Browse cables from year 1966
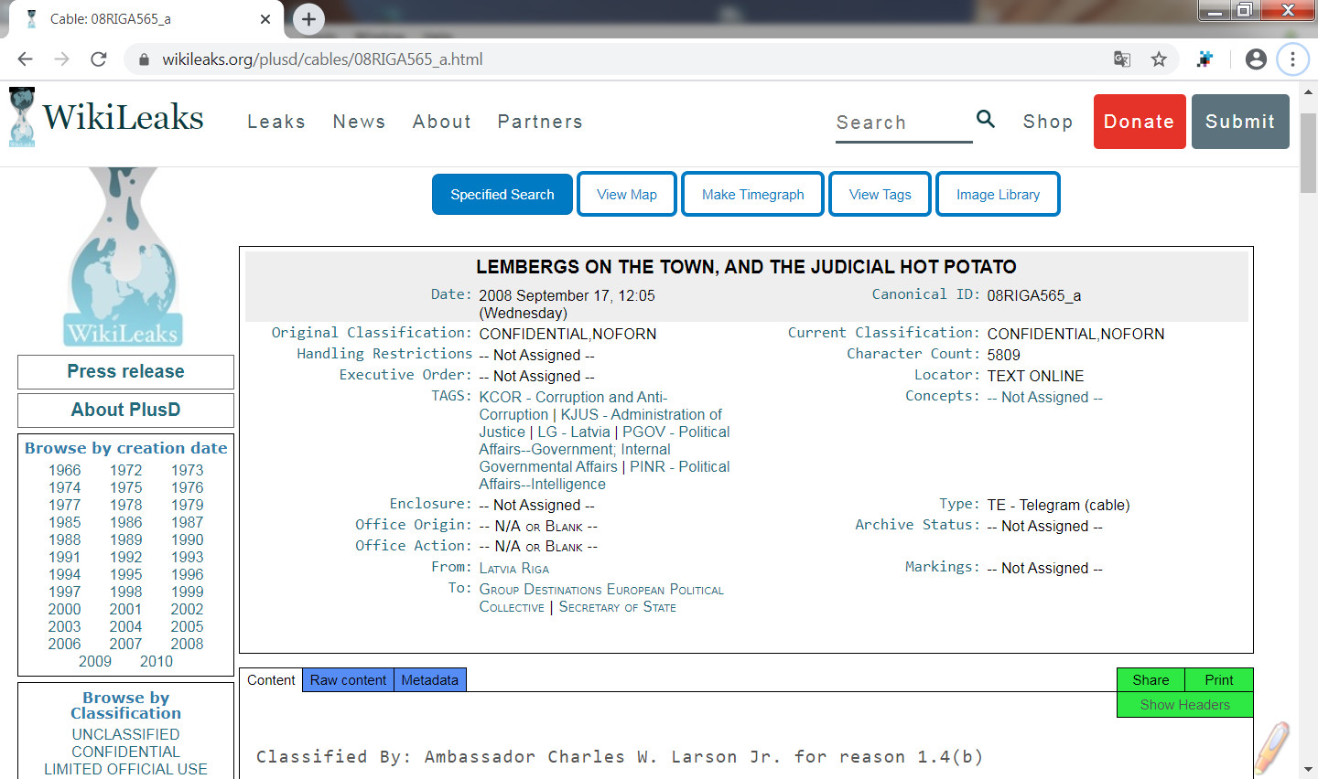The width and height of the screenshot is (1318, 779). [x=65, y=470]
